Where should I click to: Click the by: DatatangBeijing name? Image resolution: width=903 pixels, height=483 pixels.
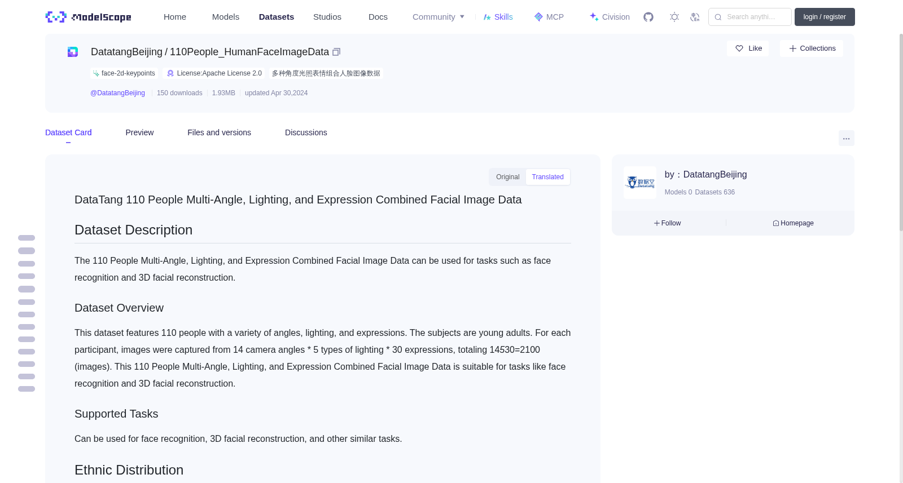click(705, 175)
